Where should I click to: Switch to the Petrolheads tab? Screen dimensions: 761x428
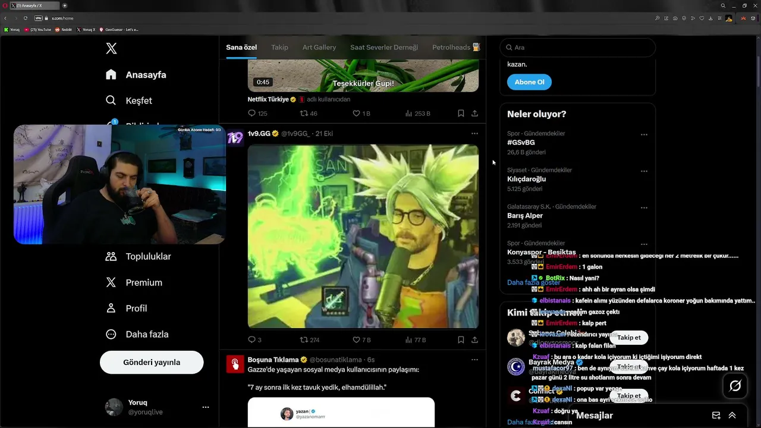(x=455, y=47)
